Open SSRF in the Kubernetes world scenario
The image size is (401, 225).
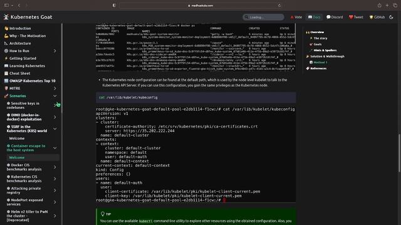coord(27,129)
